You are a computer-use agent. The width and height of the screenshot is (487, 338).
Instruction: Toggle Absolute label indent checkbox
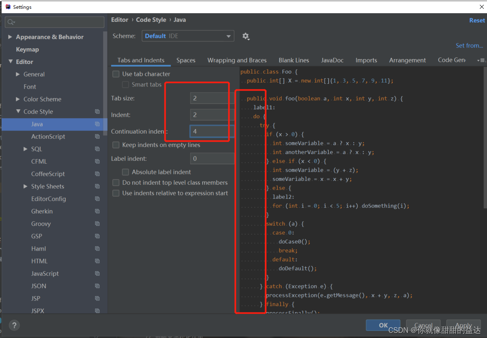pyautogui.click(x=125, y=172)
